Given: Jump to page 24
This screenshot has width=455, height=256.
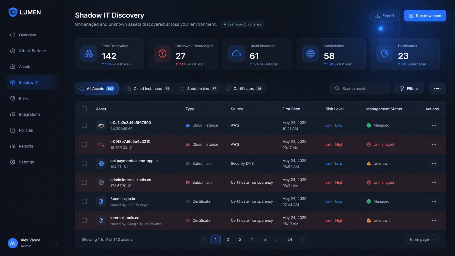Looking at the screenshot, I should point(289,239).
